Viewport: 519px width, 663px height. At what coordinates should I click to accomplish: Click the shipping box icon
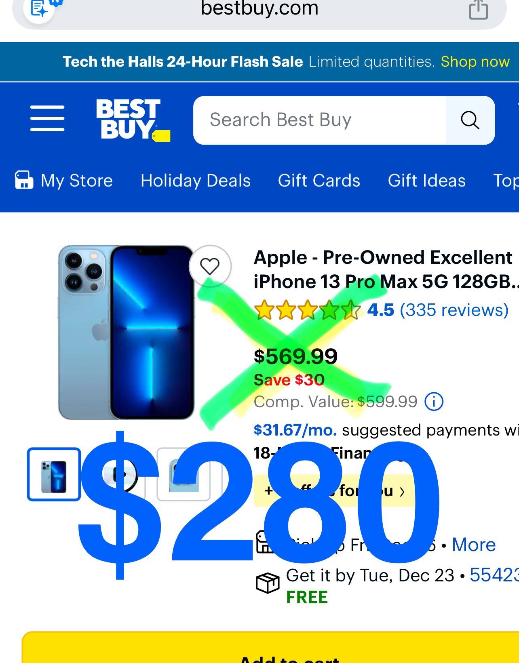268,583
